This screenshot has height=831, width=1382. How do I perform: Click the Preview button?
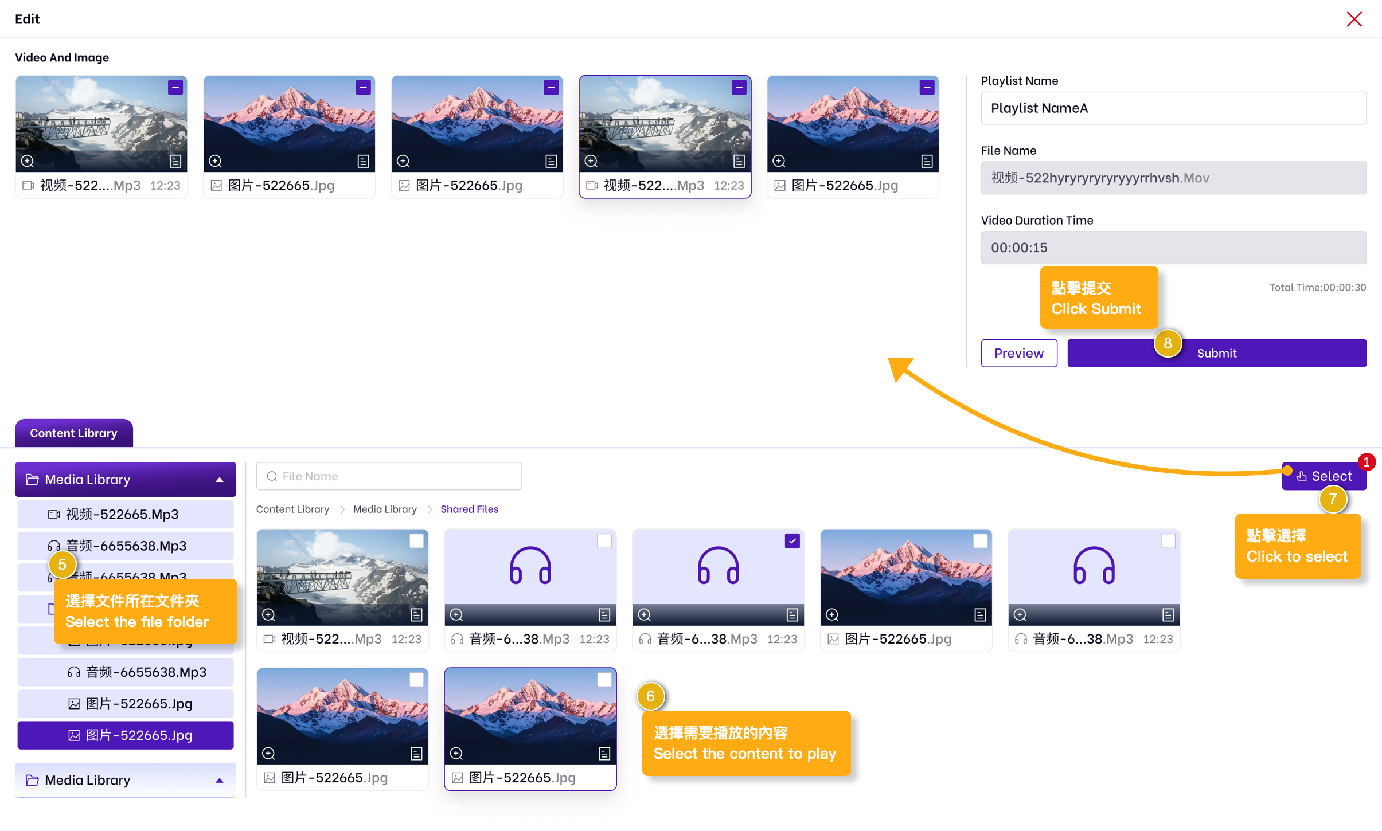1018,353
